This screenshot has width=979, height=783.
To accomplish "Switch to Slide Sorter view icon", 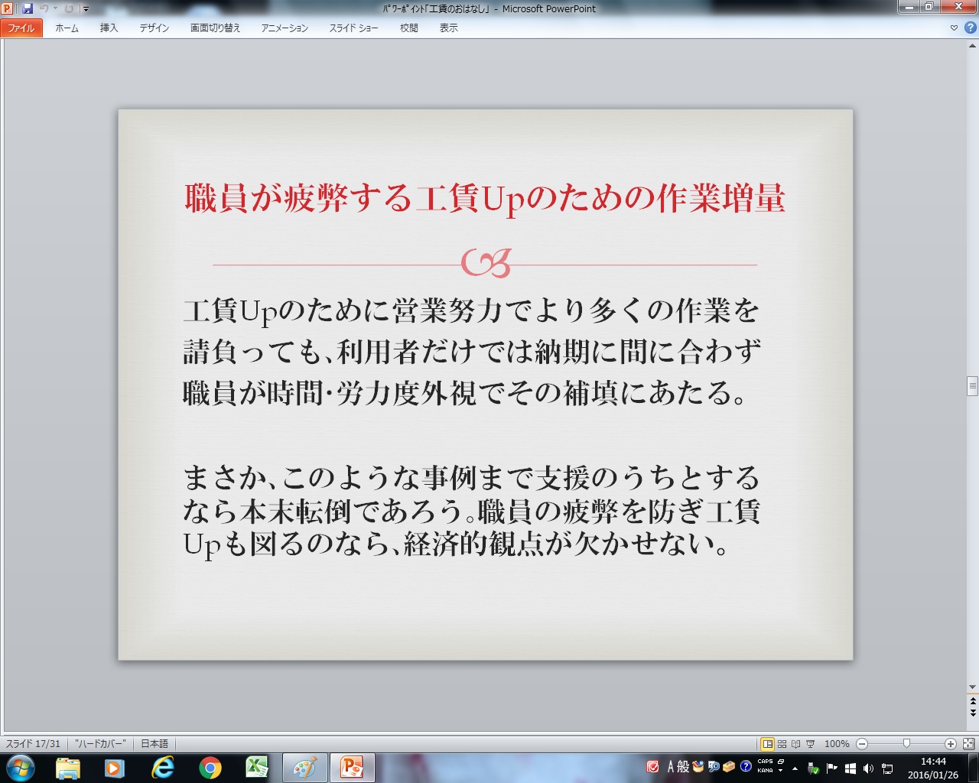I will point(782,743).
